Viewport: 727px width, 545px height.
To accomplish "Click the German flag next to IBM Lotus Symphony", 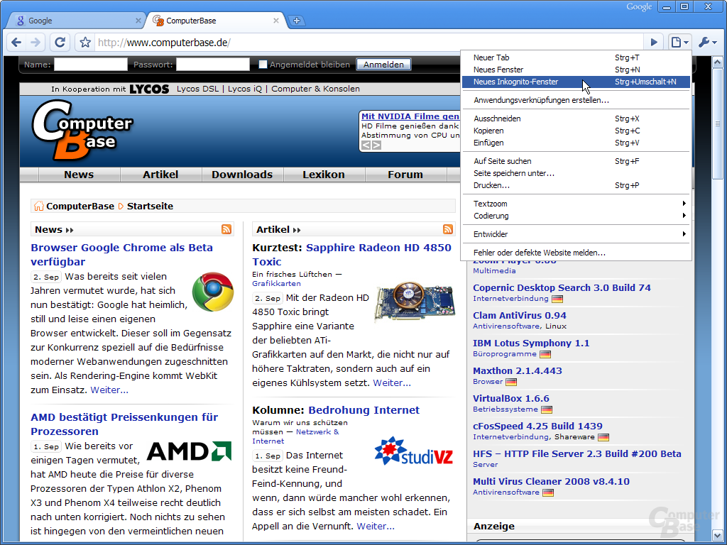I will tap(545, 354).
